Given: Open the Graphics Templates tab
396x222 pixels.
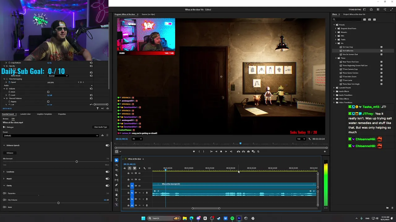Looking at the screenshot, I should [x=44, y=114].
